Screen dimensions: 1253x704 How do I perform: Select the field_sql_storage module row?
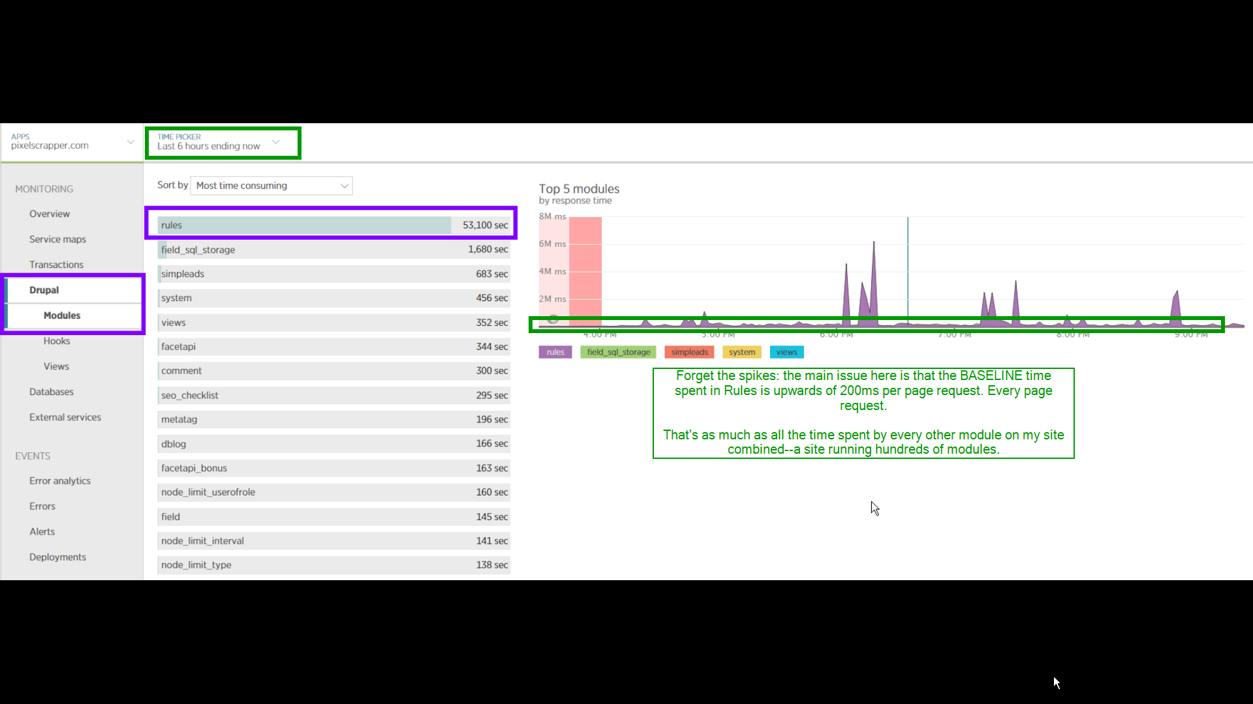(333, 250)
